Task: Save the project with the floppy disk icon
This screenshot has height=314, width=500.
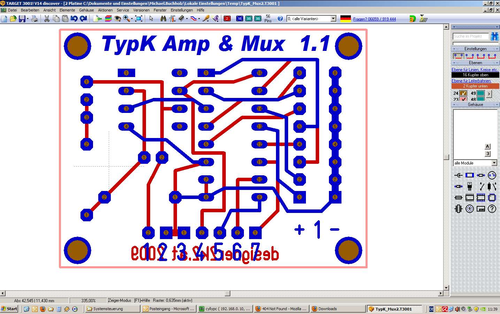Action: 22,19
